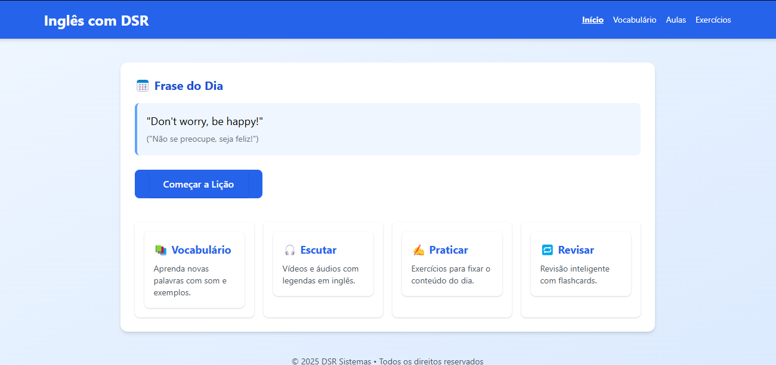Click the headphones icon on Escutar card
The image size is (776, 365).
point(290,250)
